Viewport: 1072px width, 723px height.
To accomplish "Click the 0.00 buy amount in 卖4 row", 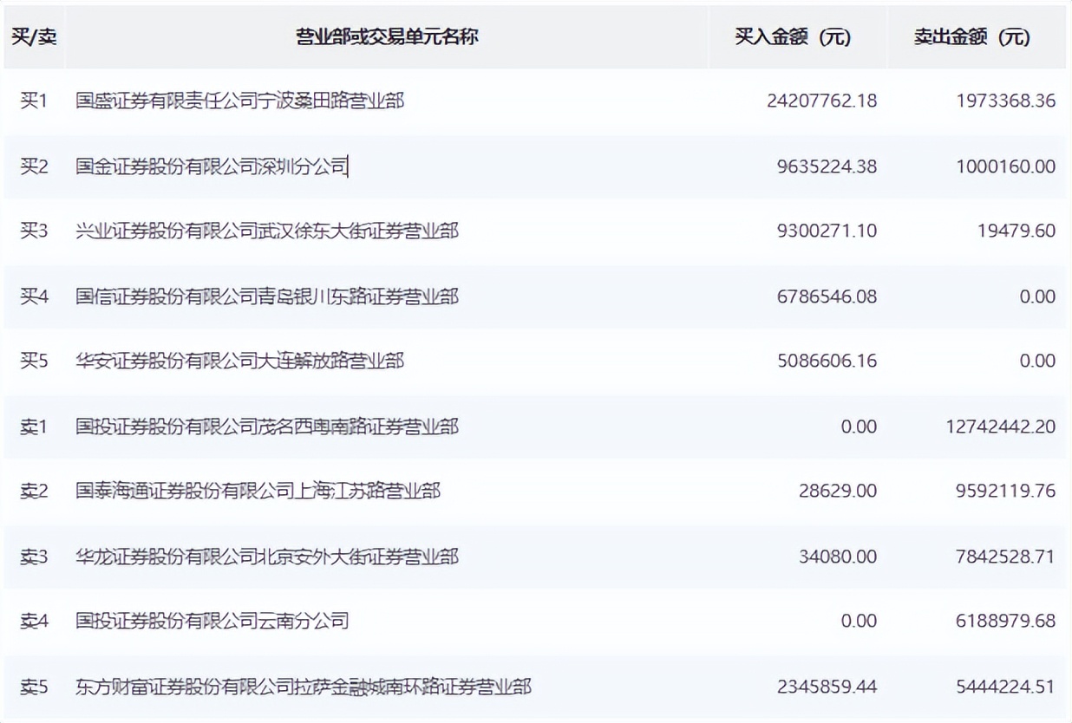I will (x=859, y=621).
